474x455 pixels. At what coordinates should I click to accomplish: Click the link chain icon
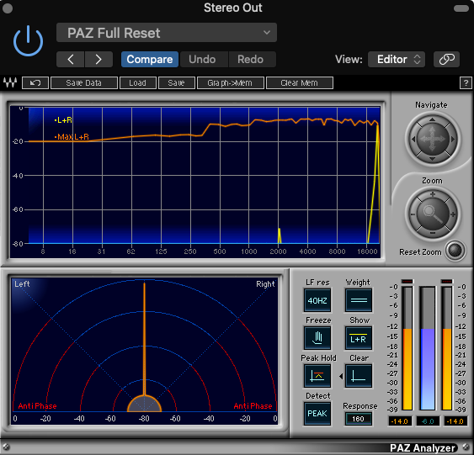pos(446,59)
